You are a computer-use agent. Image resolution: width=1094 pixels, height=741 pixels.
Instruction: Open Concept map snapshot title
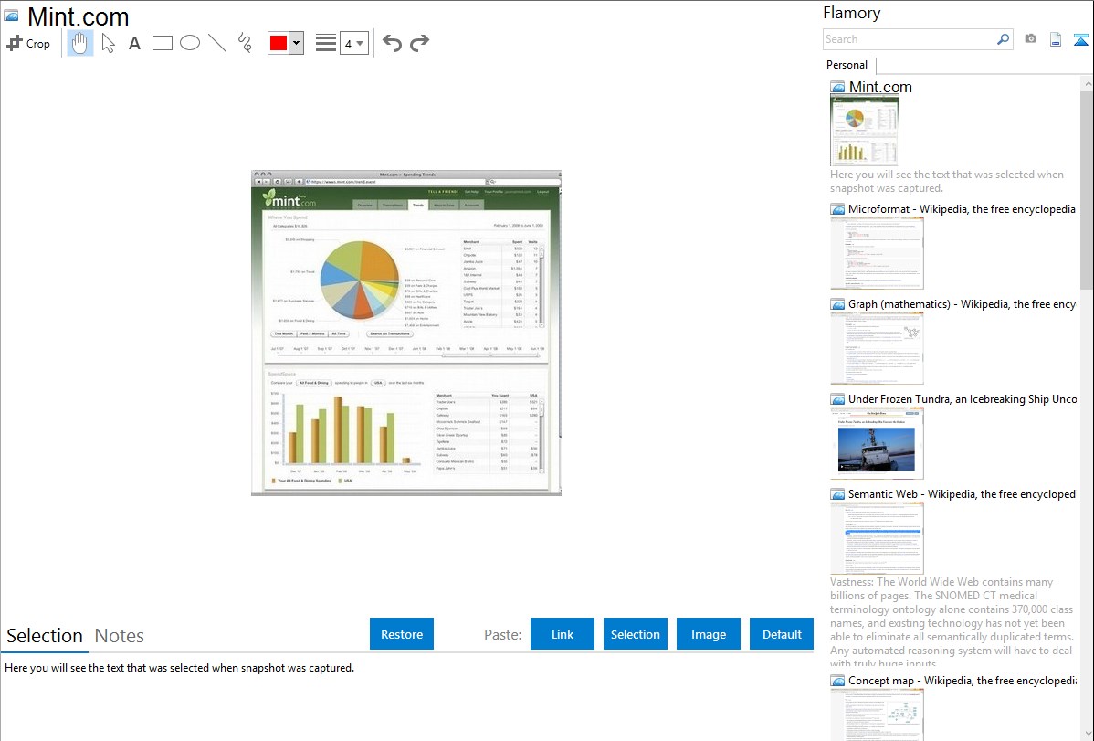tap(962, 680)
